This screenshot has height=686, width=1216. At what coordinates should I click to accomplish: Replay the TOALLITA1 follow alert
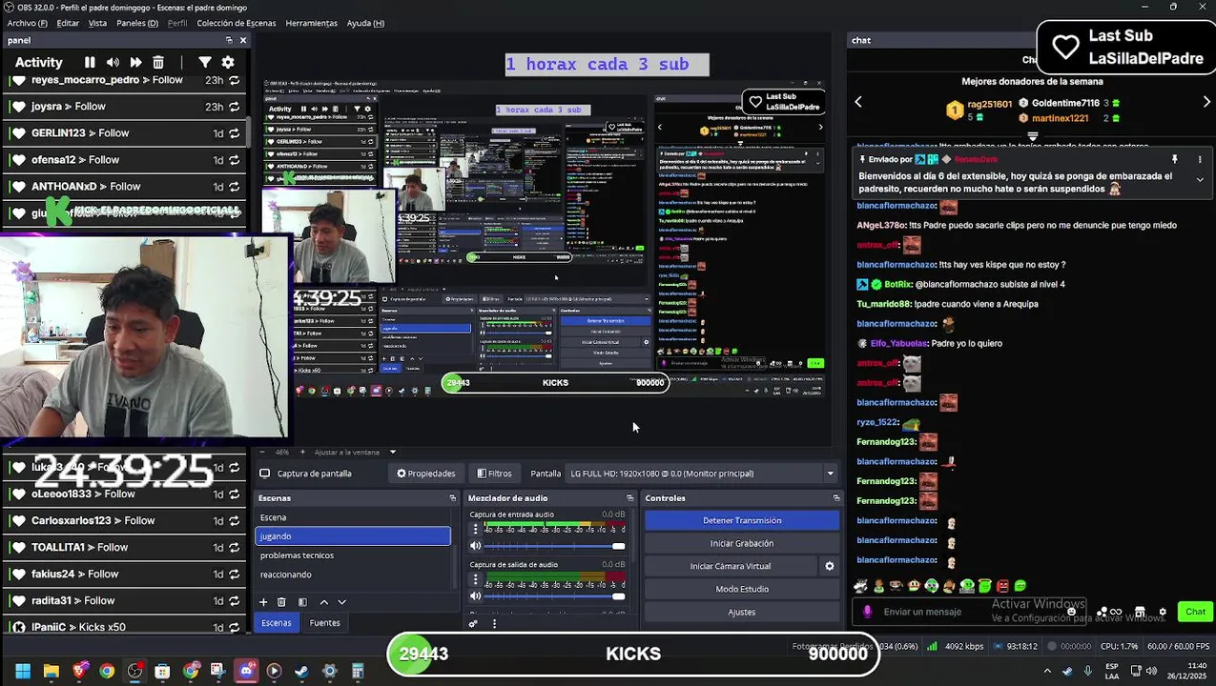(x=234, y=548)
